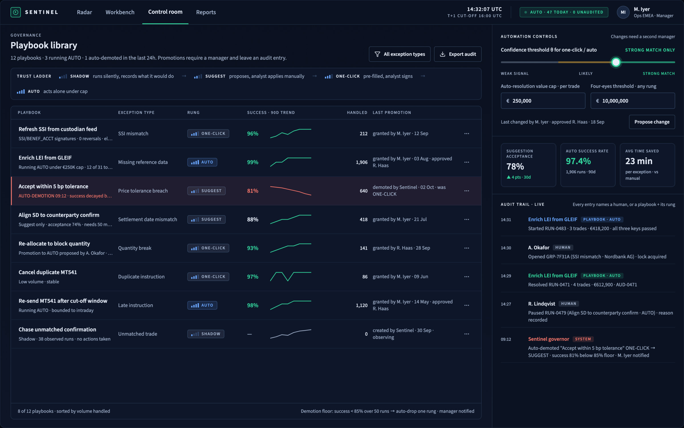
Task: Click ONE-CLICK rung badge on Re-allocate row
Action: 208,248
